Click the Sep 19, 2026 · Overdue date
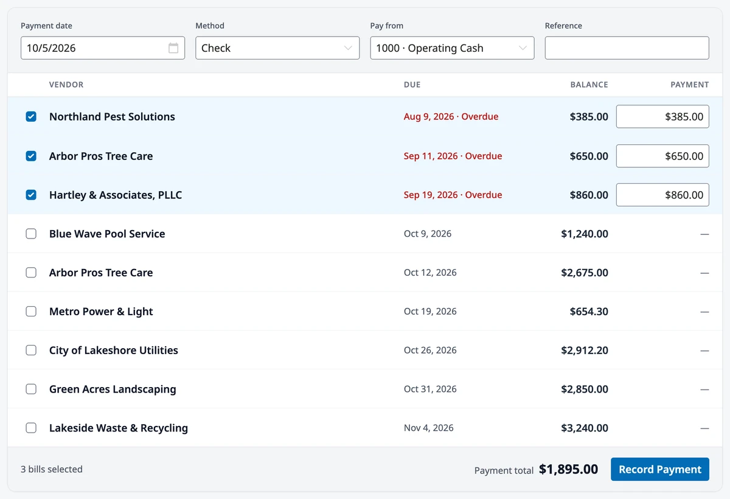This screenshot has height=499, width=730. coord(453,195)
